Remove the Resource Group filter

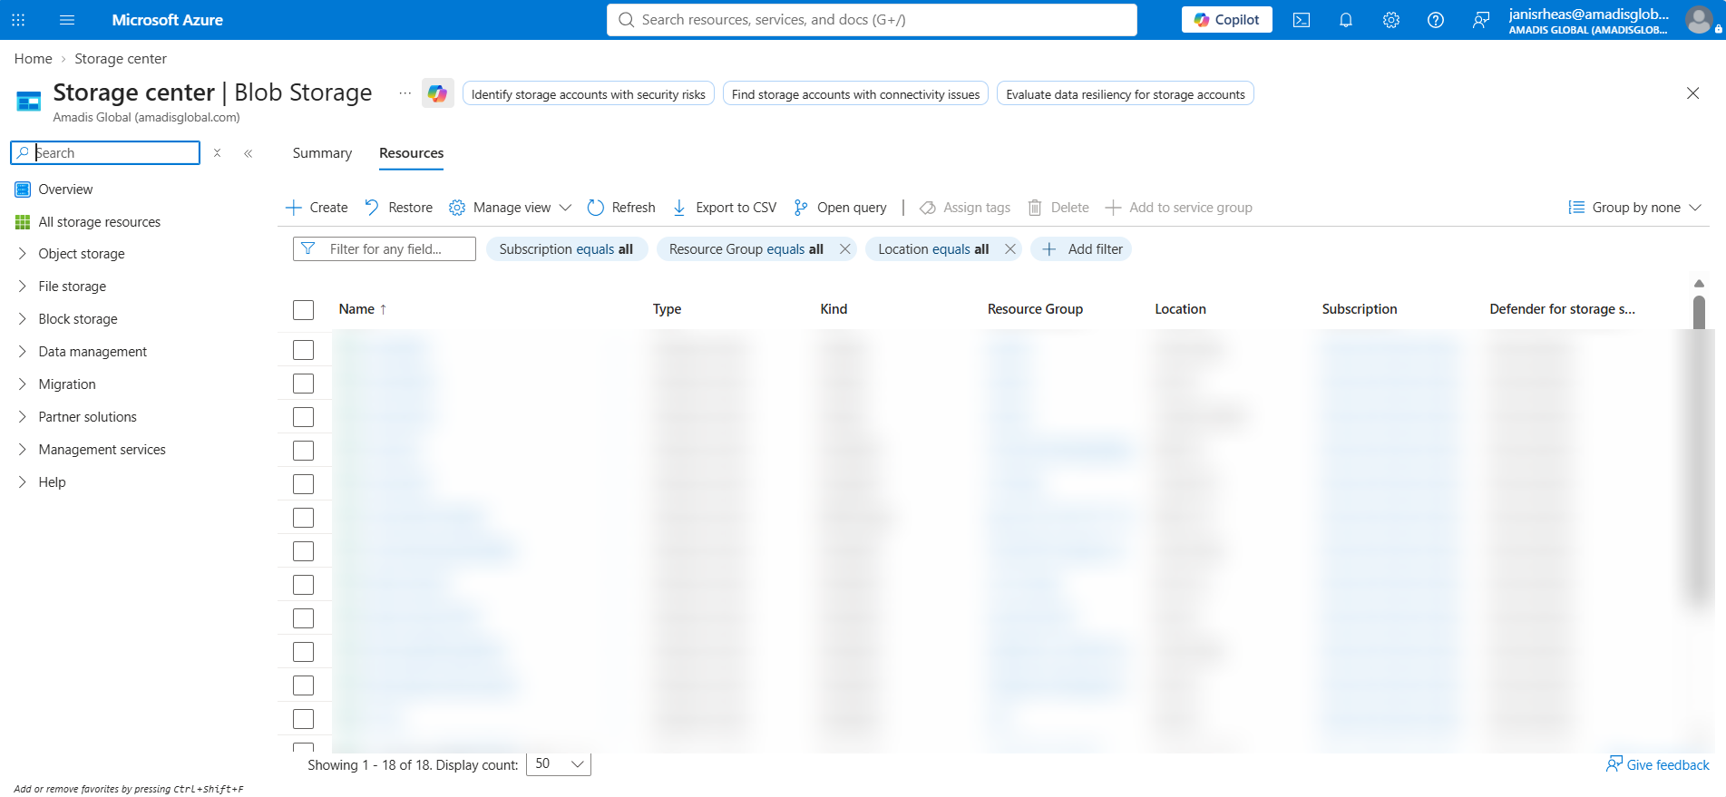click(845, 249)
